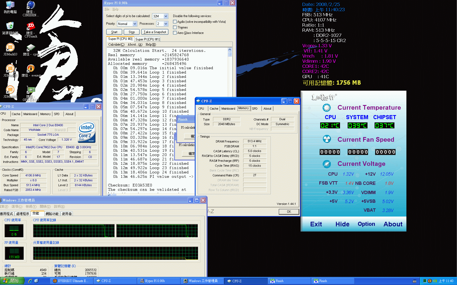This screenshot has height=285, width=457.
Task: Switch to SPD tab in right CPU-Z
Action: [255, 109]
